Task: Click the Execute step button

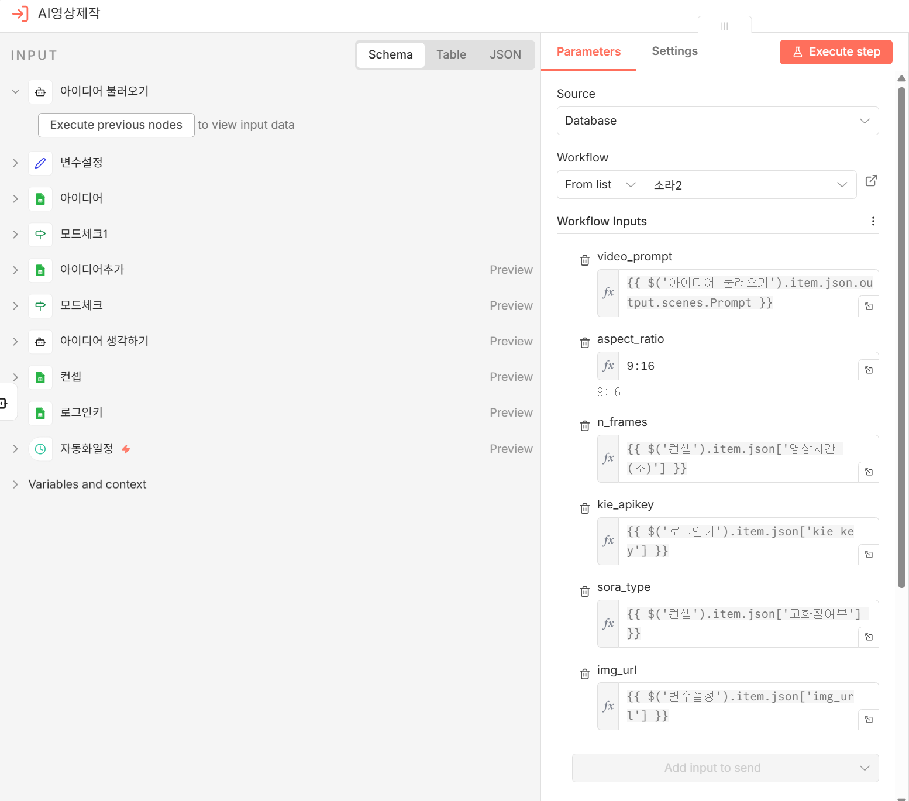Action: [x=836, y=52]
